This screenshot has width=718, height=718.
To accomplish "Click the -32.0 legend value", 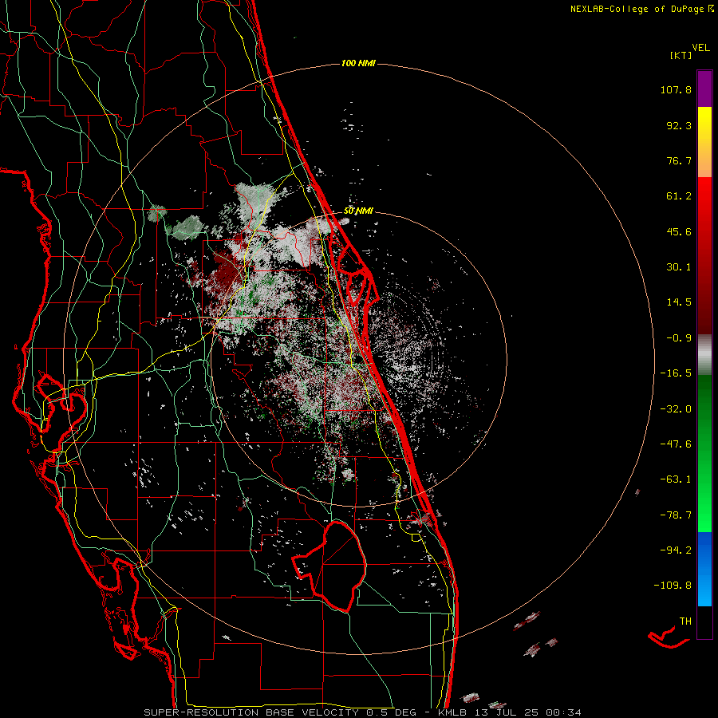I will coord(676,409).
